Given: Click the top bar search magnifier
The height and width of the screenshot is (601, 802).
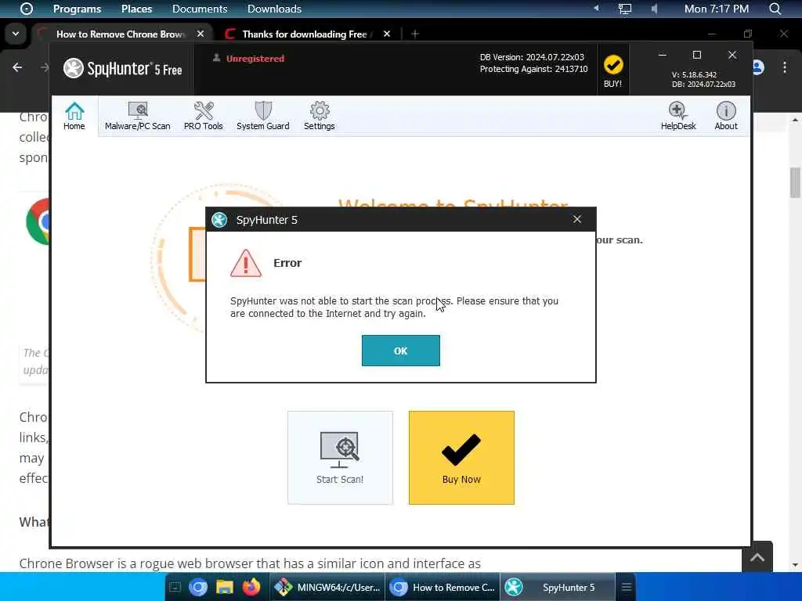Looking at the screenshot, I should [x=775, y=9].
